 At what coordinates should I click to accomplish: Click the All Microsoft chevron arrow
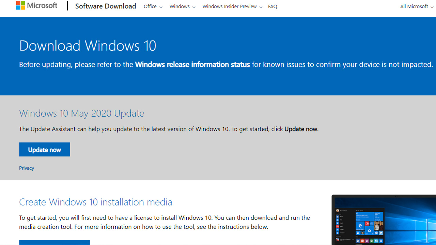click(432, 7)
